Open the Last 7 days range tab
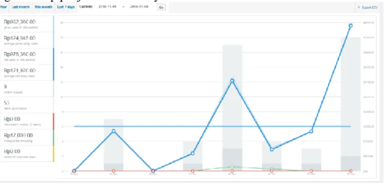384x183 pixels. click(x=66, y=7)
